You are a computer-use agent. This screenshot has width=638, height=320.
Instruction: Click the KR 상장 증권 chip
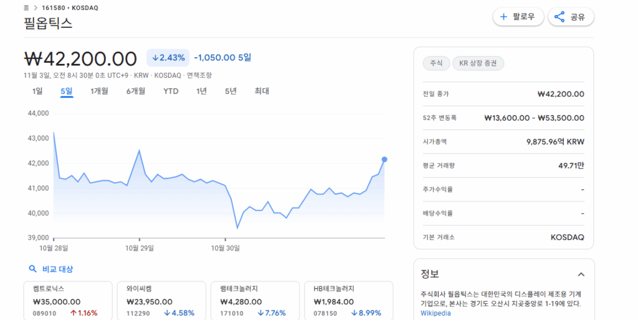point(478,63)
